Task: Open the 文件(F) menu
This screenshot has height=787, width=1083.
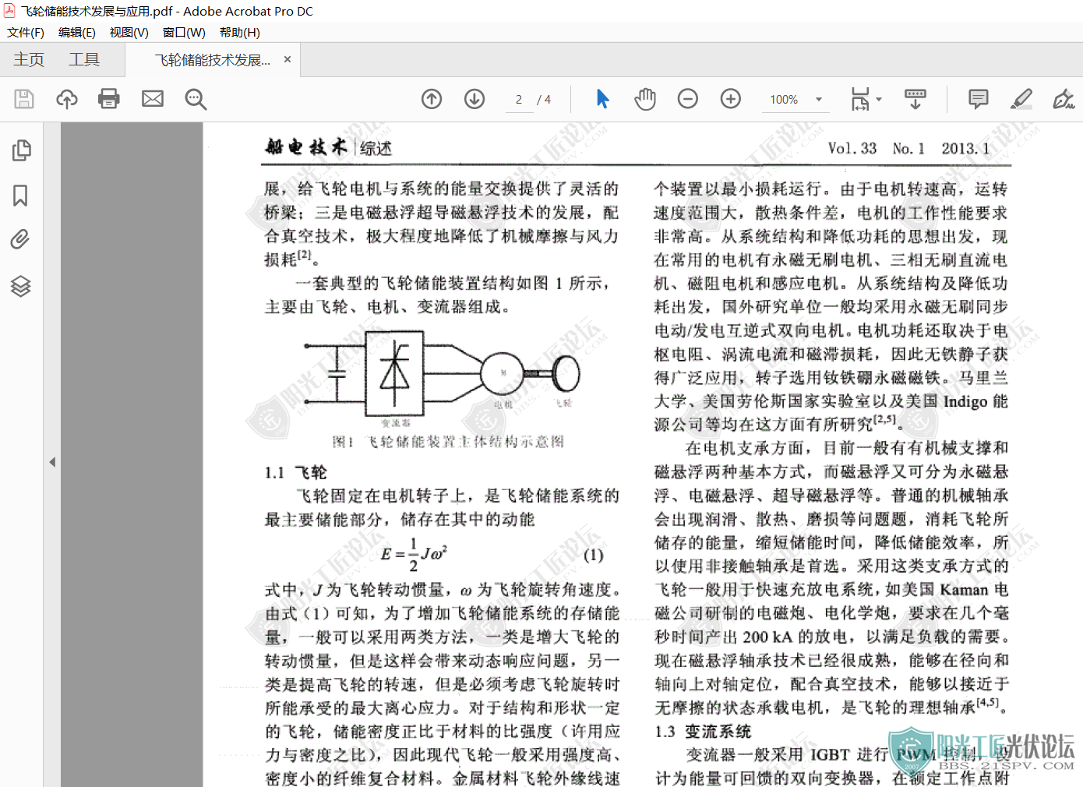Action: [26, 33]
